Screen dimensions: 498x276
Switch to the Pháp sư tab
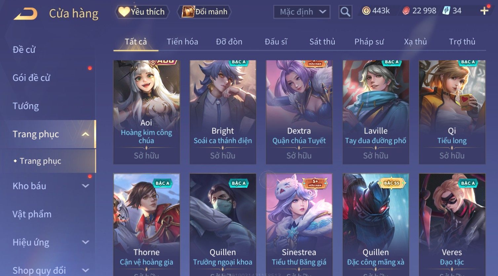tap(369, 42)
